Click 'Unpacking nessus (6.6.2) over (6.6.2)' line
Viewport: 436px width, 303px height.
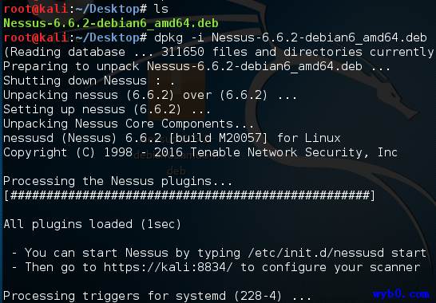pos(150,95)
